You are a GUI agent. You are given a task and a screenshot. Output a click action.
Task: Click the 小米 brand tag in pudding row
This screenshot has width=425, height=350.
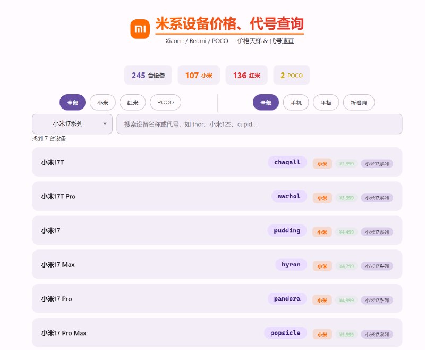tap(322, 232)
